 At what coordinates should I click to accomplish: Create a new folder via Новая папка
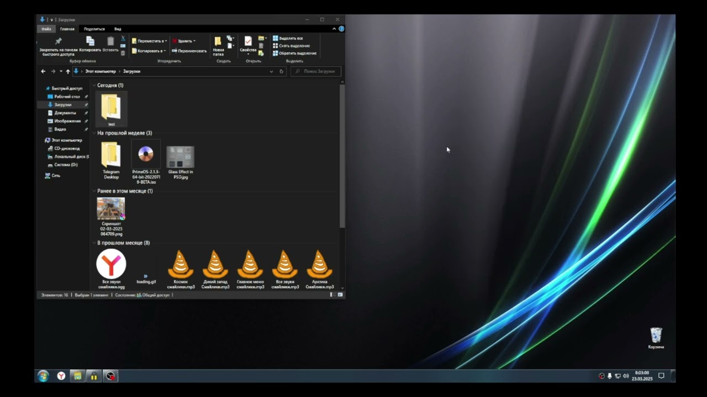coord(218,46)
